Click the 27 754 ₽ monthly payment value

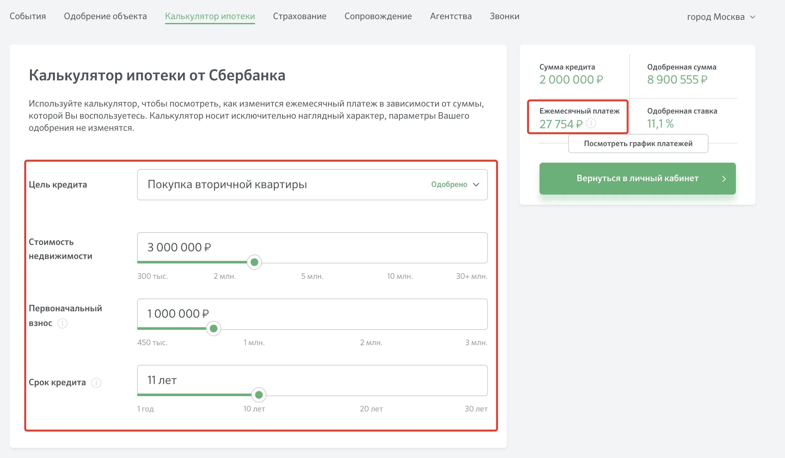pyautogui.click(x=561, y=124)
